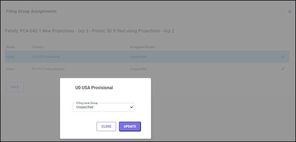The image size is (296, 142).
Task: Go back with the BACK button
Action: pyautogui.click(x=15, y=87)
